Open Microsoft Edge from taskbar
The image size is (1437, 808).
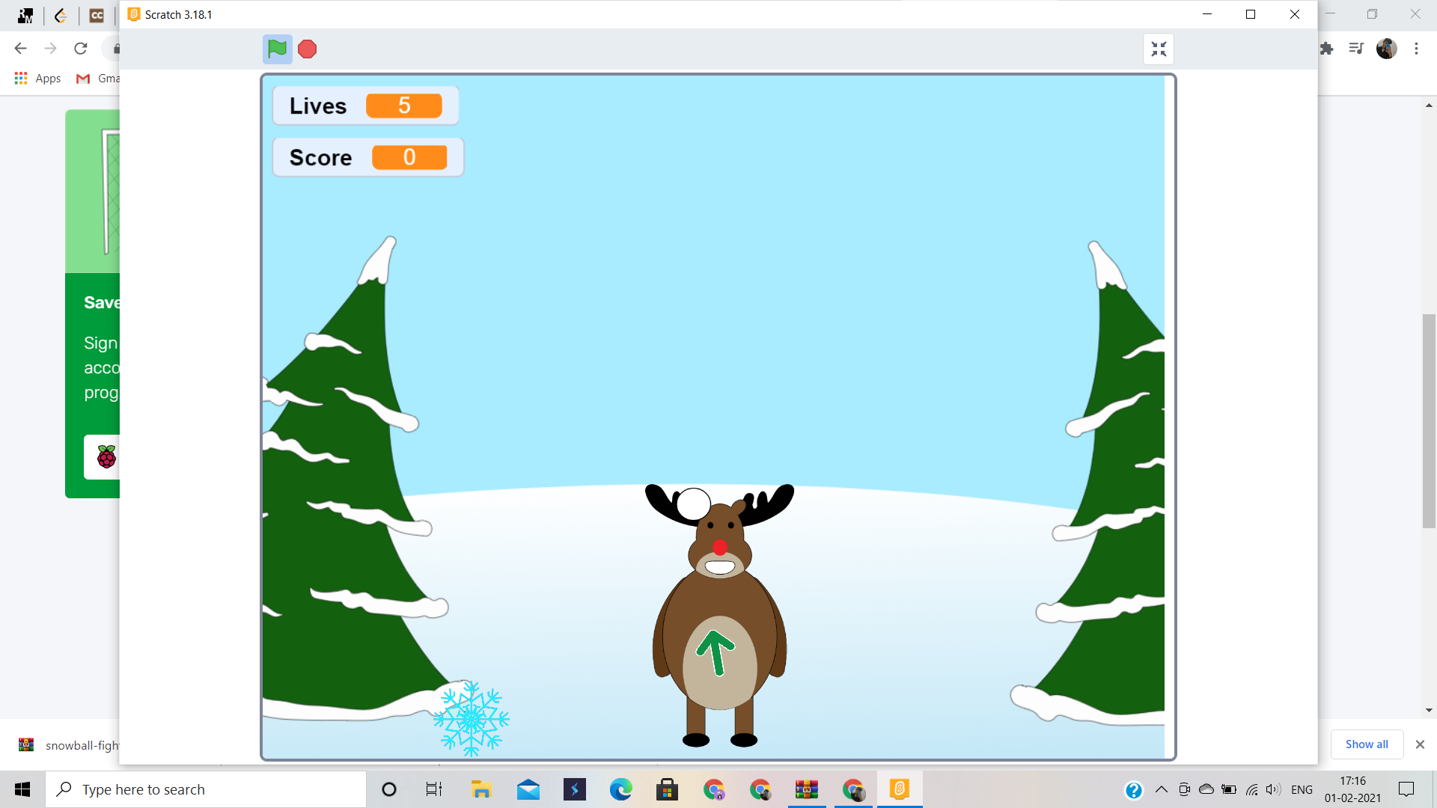coord(620,789)
